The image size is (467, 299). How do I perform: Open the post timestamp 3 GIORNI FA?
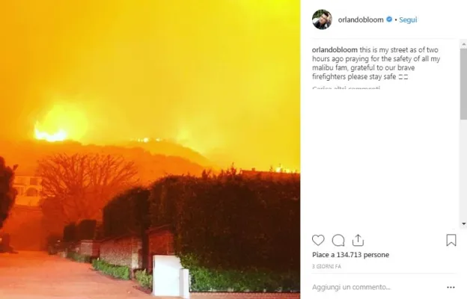(326, 267)
